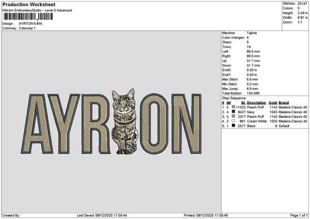Image resolution: width=310 pixels, height=219 pixels.
Task: Click the code 1043 in the Navy row
Action: 273,112
